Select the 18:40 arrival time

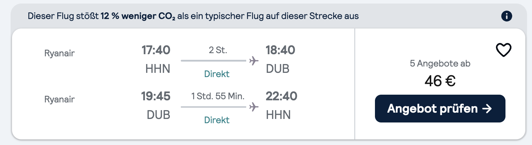pyautogui.click(x=281, y=50)
